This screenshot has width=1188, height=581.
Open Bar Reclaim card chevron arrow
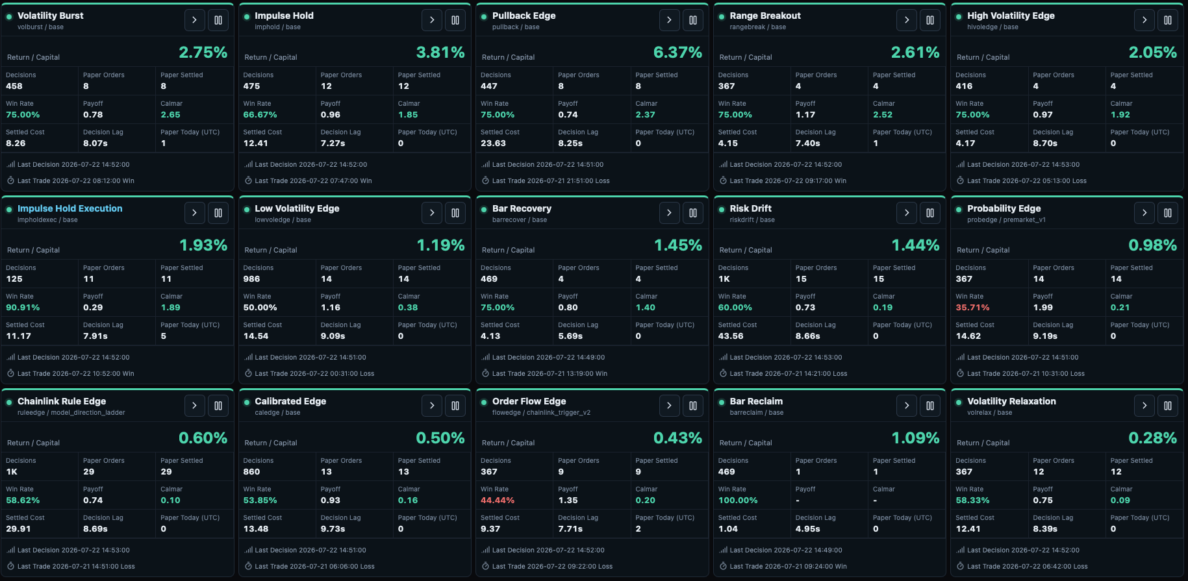click(906, 406)
